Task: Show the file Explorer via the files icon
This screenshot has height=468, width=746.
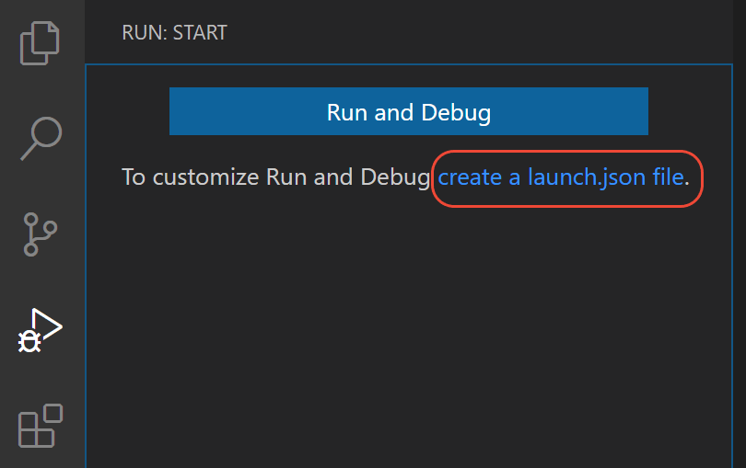Action: point(41,42)
